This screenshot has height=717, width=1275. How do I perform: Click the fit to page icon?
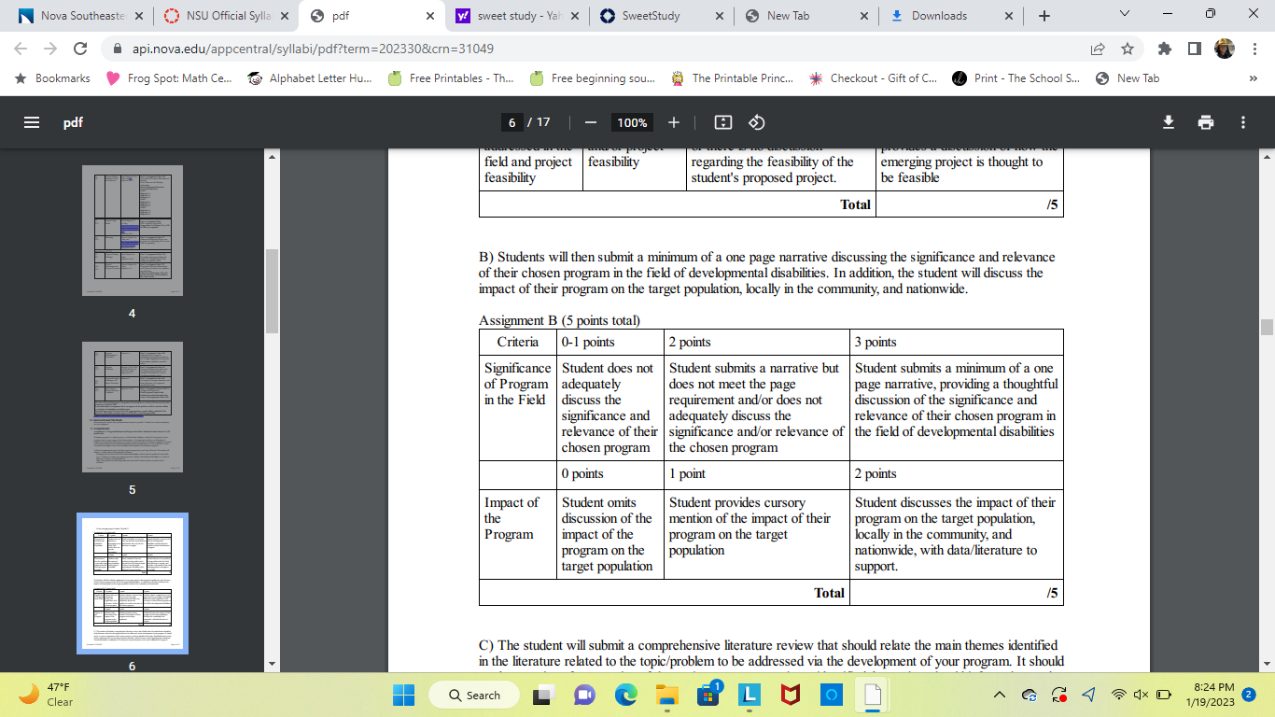[723, 122]
